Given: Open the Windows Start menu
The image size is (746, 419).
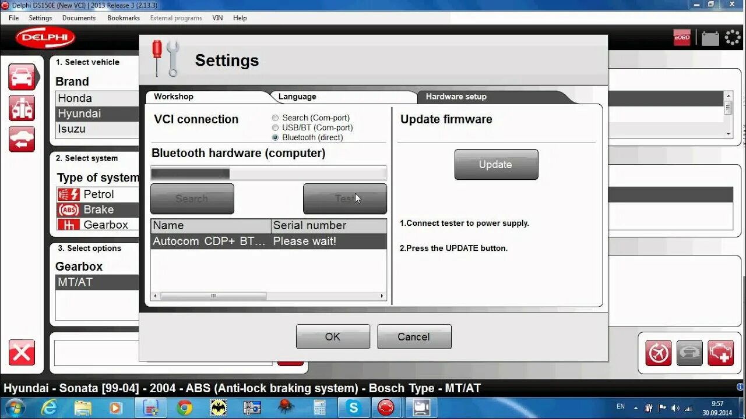Looking at the screenshot, I should pyautogui.click(x=14, y=408).
